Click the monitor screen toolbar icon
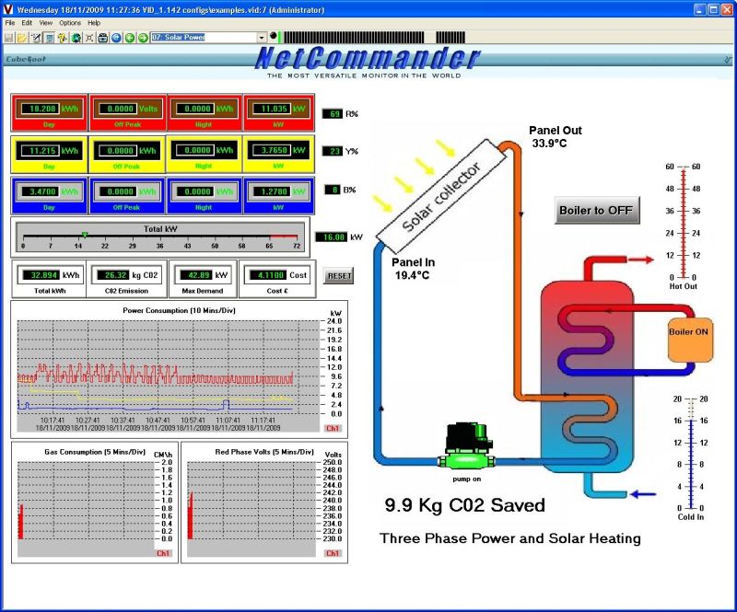Image resolution: width=737 pixels, height=612 pixels. pos(48,38)
